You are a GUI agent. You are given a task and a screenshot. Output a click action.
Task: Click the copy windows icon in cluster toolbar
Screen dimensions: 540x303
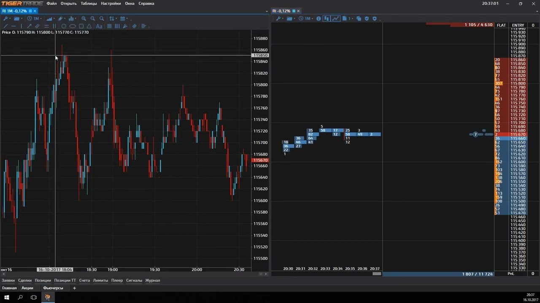(359, 19)
